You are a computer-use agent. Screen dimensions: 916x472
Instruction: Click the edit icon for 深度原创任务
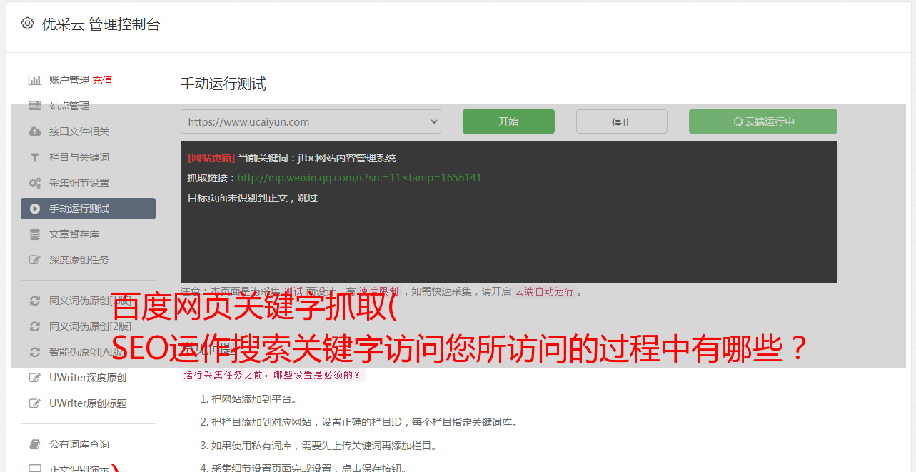coord(34,260)
